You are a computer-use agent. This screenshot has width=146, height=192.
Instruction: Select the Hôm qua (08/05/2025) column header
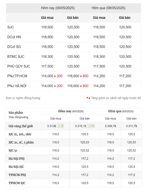pyautogui.click(x=108, y=8)
